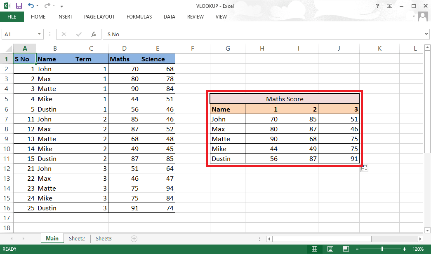Screen dimensions: 431x254
Task: Switch to Sheet2 tab
Action: tap(77, 238)
